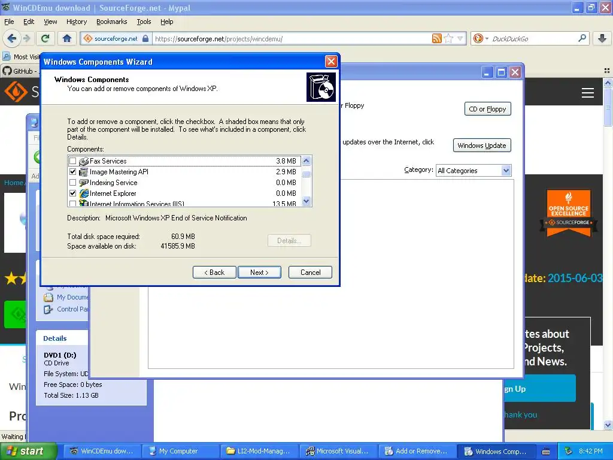The width and height of the screenshot is (613, 460).
Task: Open the browser home page icon
Action: (67, 38)
